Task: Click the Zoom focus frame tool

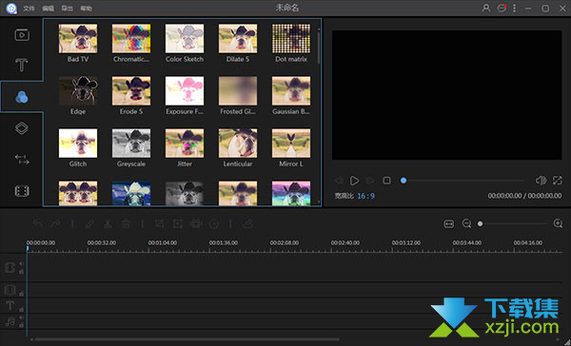Action: coord(178,223)
